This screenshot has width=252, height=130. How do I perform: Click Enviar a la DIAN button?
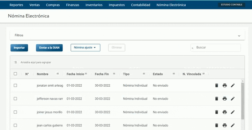[49, 48]
